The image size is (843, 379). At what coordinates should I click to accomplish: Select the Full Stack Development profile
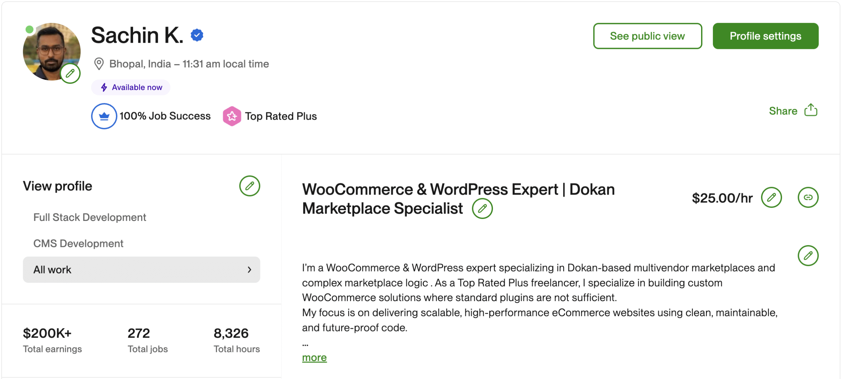90,217
